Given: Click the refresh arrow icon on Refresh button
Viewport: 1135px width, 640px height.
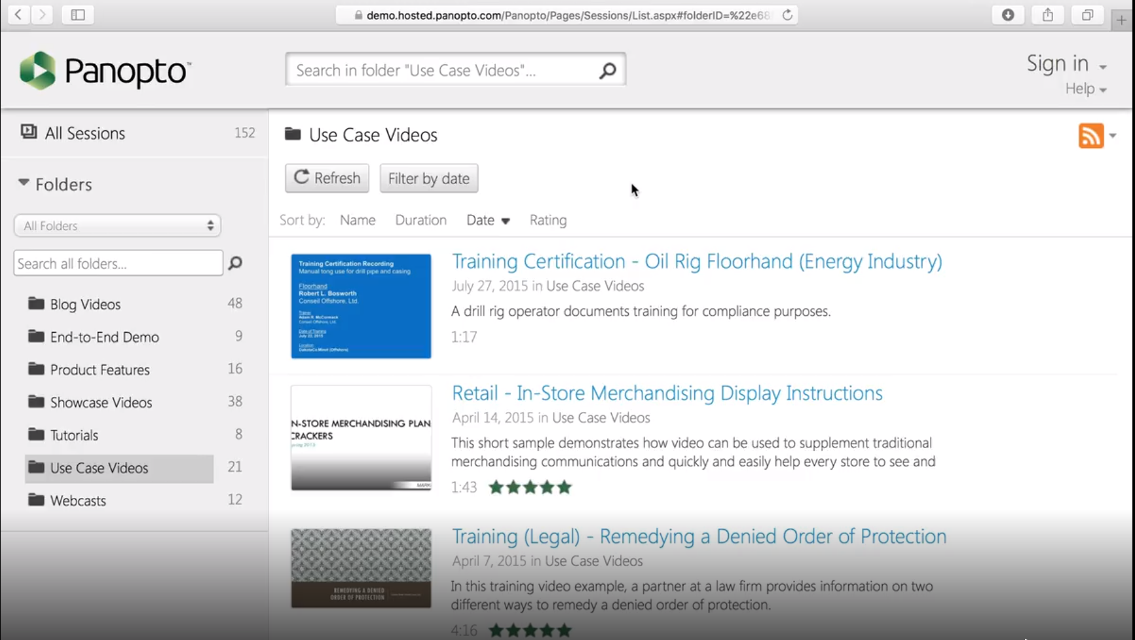Looking at the screenshot, I should [301, 178].
